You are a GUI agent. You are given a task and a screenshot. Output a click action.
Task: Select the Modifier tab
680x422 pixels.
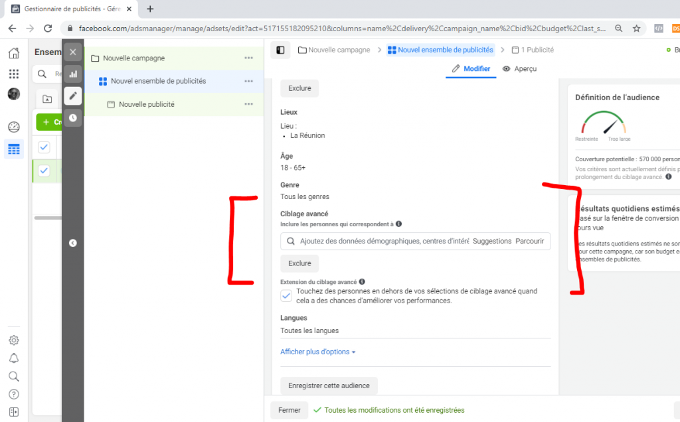pyautogui.click(x=471, y=69)
